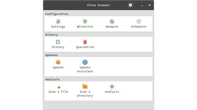Launch Update via the orange gear icon
This screenshot has width=197, height=110.
58,62
